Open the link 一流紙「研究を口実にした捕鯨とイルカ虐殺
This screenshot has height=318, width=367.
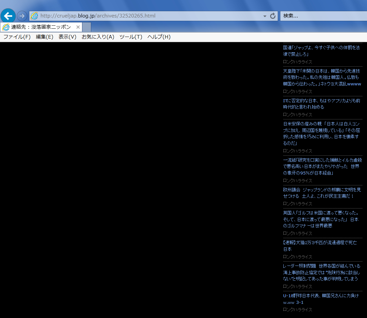pos(322,166)
